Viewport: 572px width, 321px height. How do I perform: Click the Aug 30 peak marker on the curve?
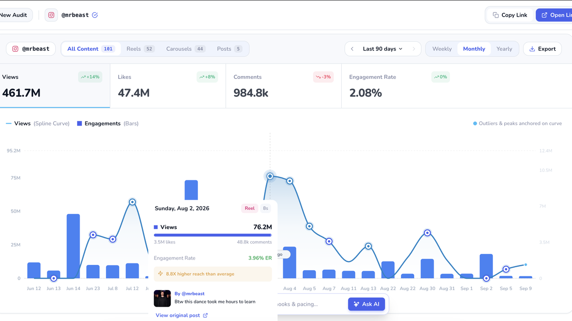(x=428, y=233)
